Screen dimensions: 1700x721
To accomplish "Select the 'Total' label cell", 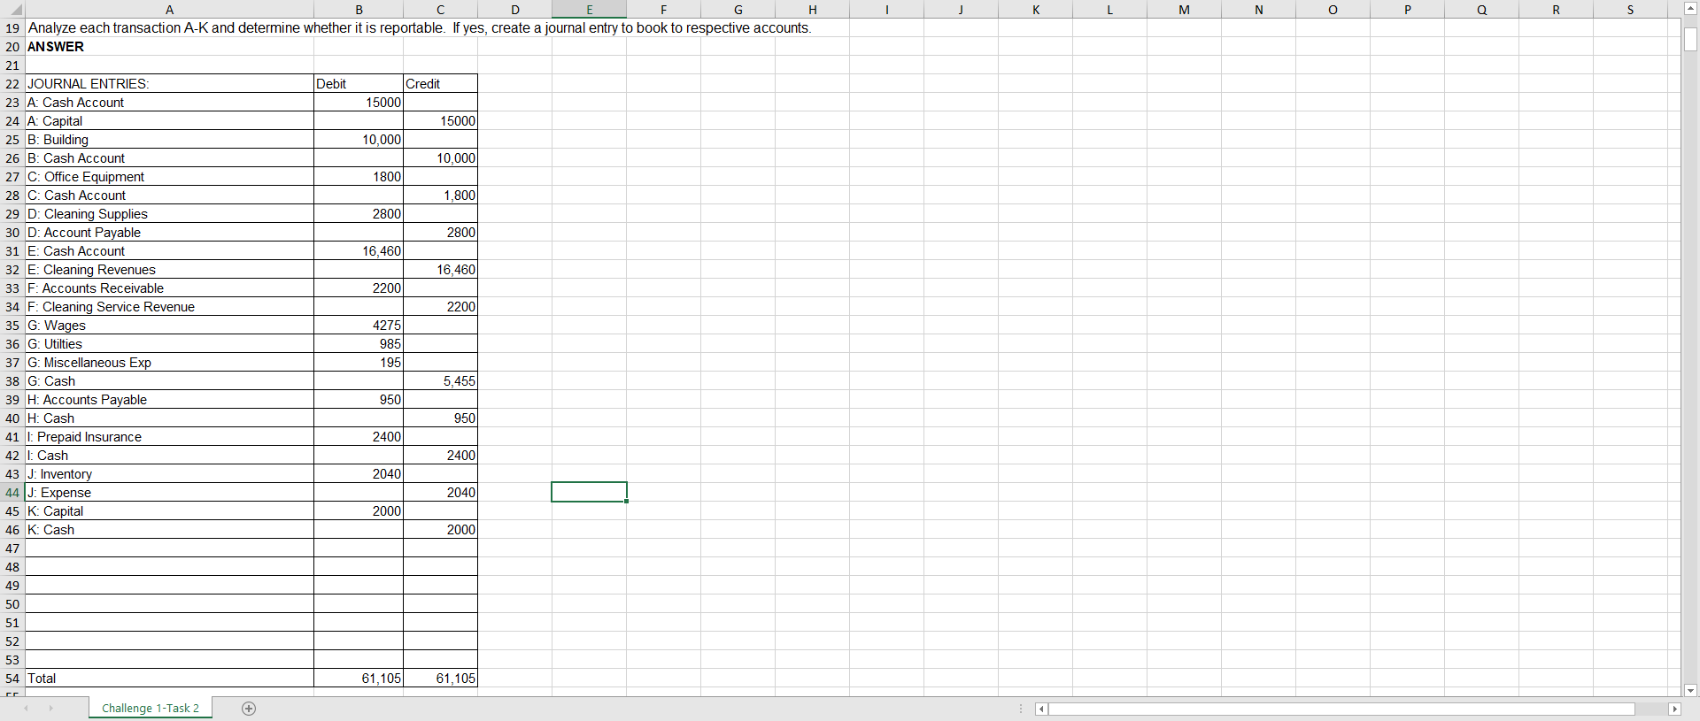I will click(x=169, y=678).
